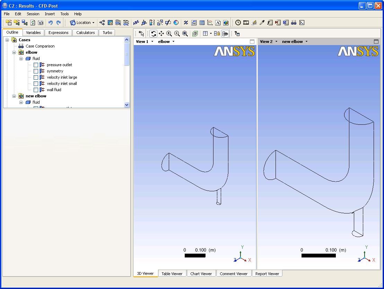Undo the last action
384x289 pixels.
(x=51, y=23)
